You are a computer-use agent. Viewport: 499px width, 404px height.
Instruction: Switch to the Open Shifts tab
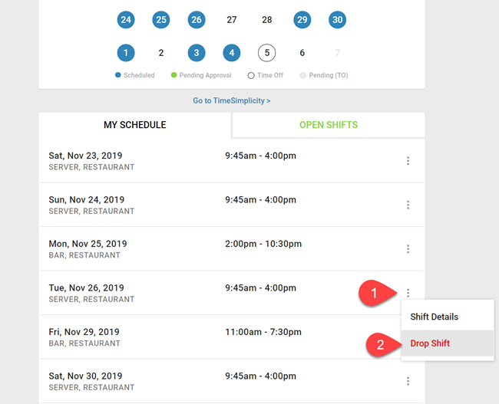click(x=328, y=125)
